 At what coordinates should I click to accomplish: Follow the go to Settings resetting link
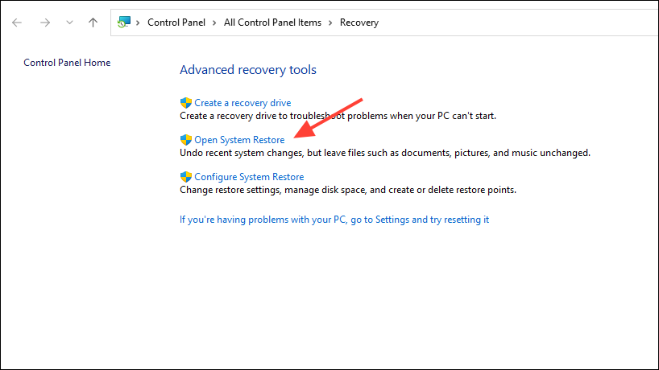(x=334, y=220)
